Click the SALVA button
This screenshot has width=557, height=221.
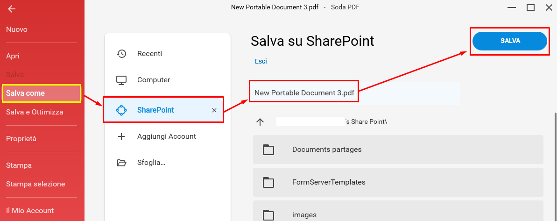pos(510,41)
